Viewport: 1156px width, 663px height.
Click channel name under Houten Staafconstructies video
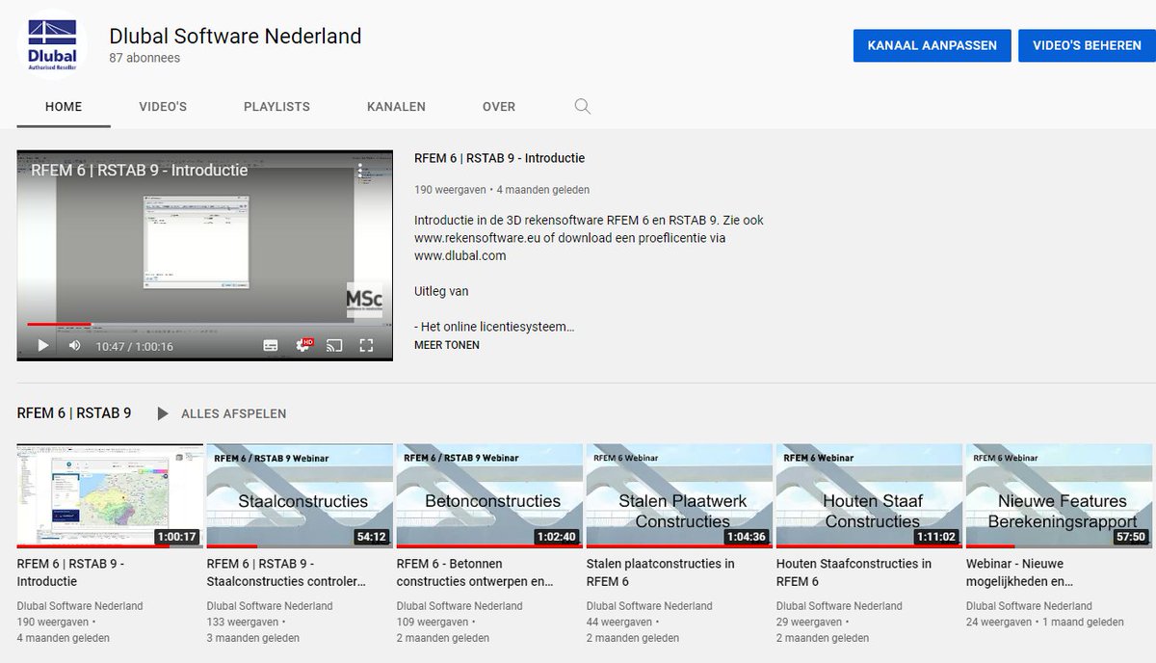click(x=839, y=606)
